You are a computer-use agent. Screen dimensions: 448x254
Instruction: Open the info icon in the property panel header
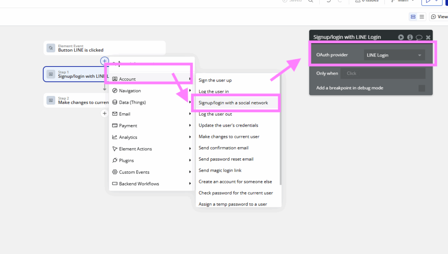[x=410, y=37]
